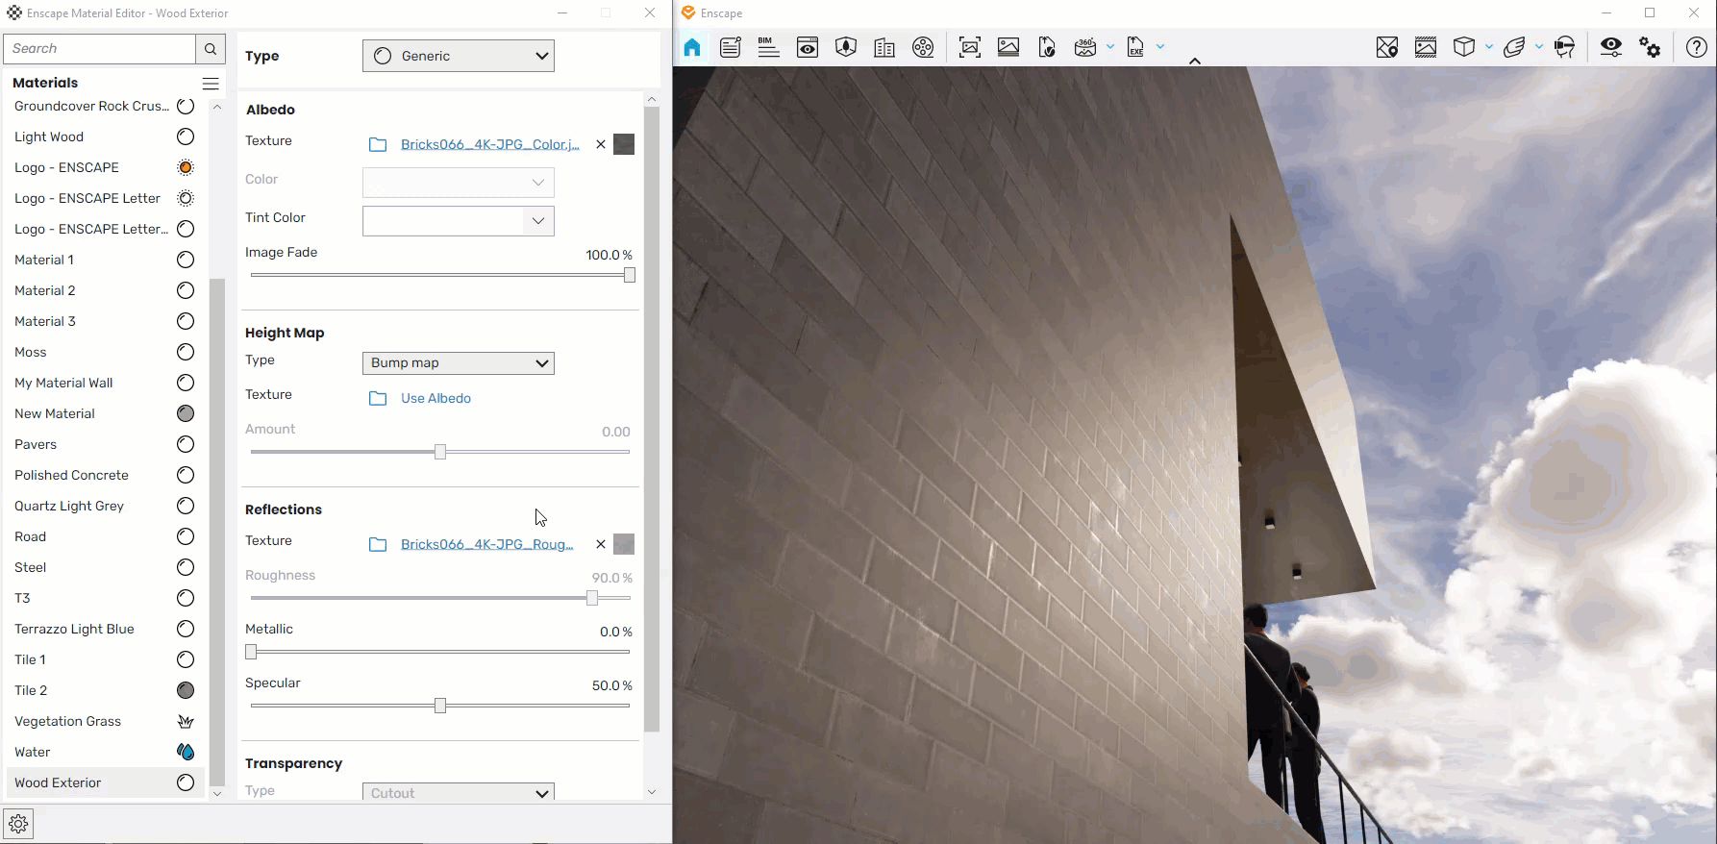Image resolution: width=1717 pixels, height=844 pixels.
Task: Open the Transparency Type Cutout dropdown
Action: click(459, 792)
